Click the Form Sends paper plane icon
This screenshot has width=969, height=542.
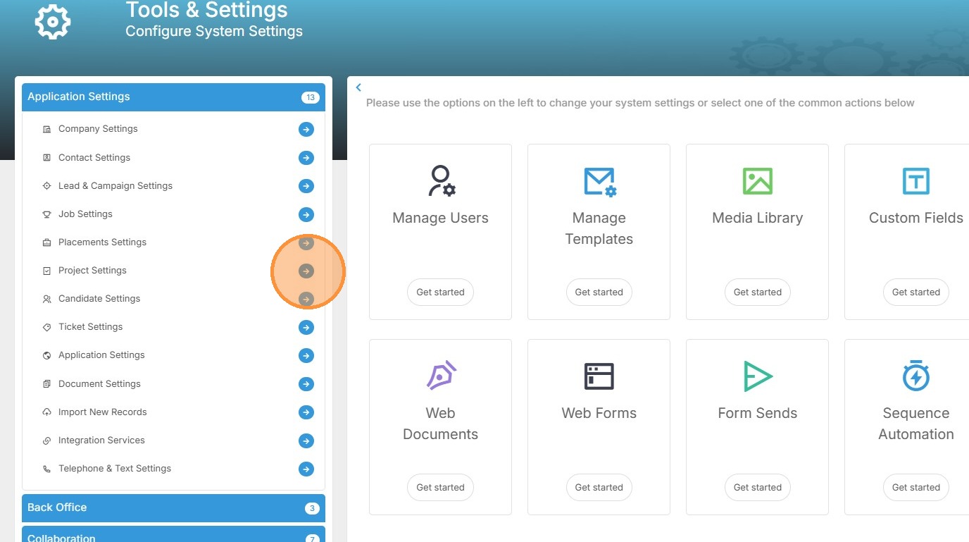pos(758,376)
